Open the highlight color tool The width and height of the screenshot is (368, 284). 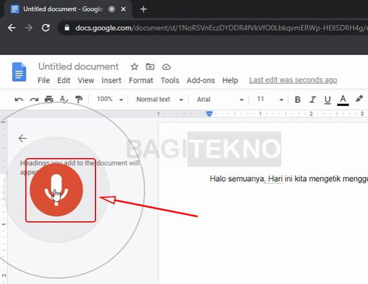point(359,99)
